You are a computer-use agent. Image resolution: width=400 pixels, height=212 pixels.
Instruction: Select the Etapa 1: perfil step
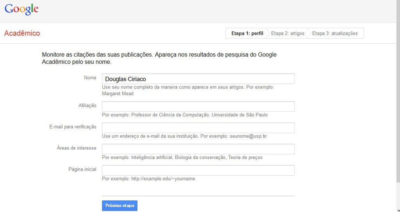pyautogui.click(x=247, y=34)
